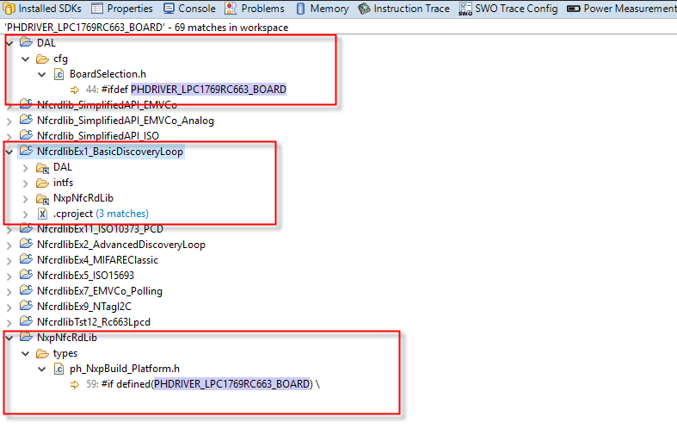
Task: Click the linked NxpNfcRdLib folder icon
Action: (42, 199)
